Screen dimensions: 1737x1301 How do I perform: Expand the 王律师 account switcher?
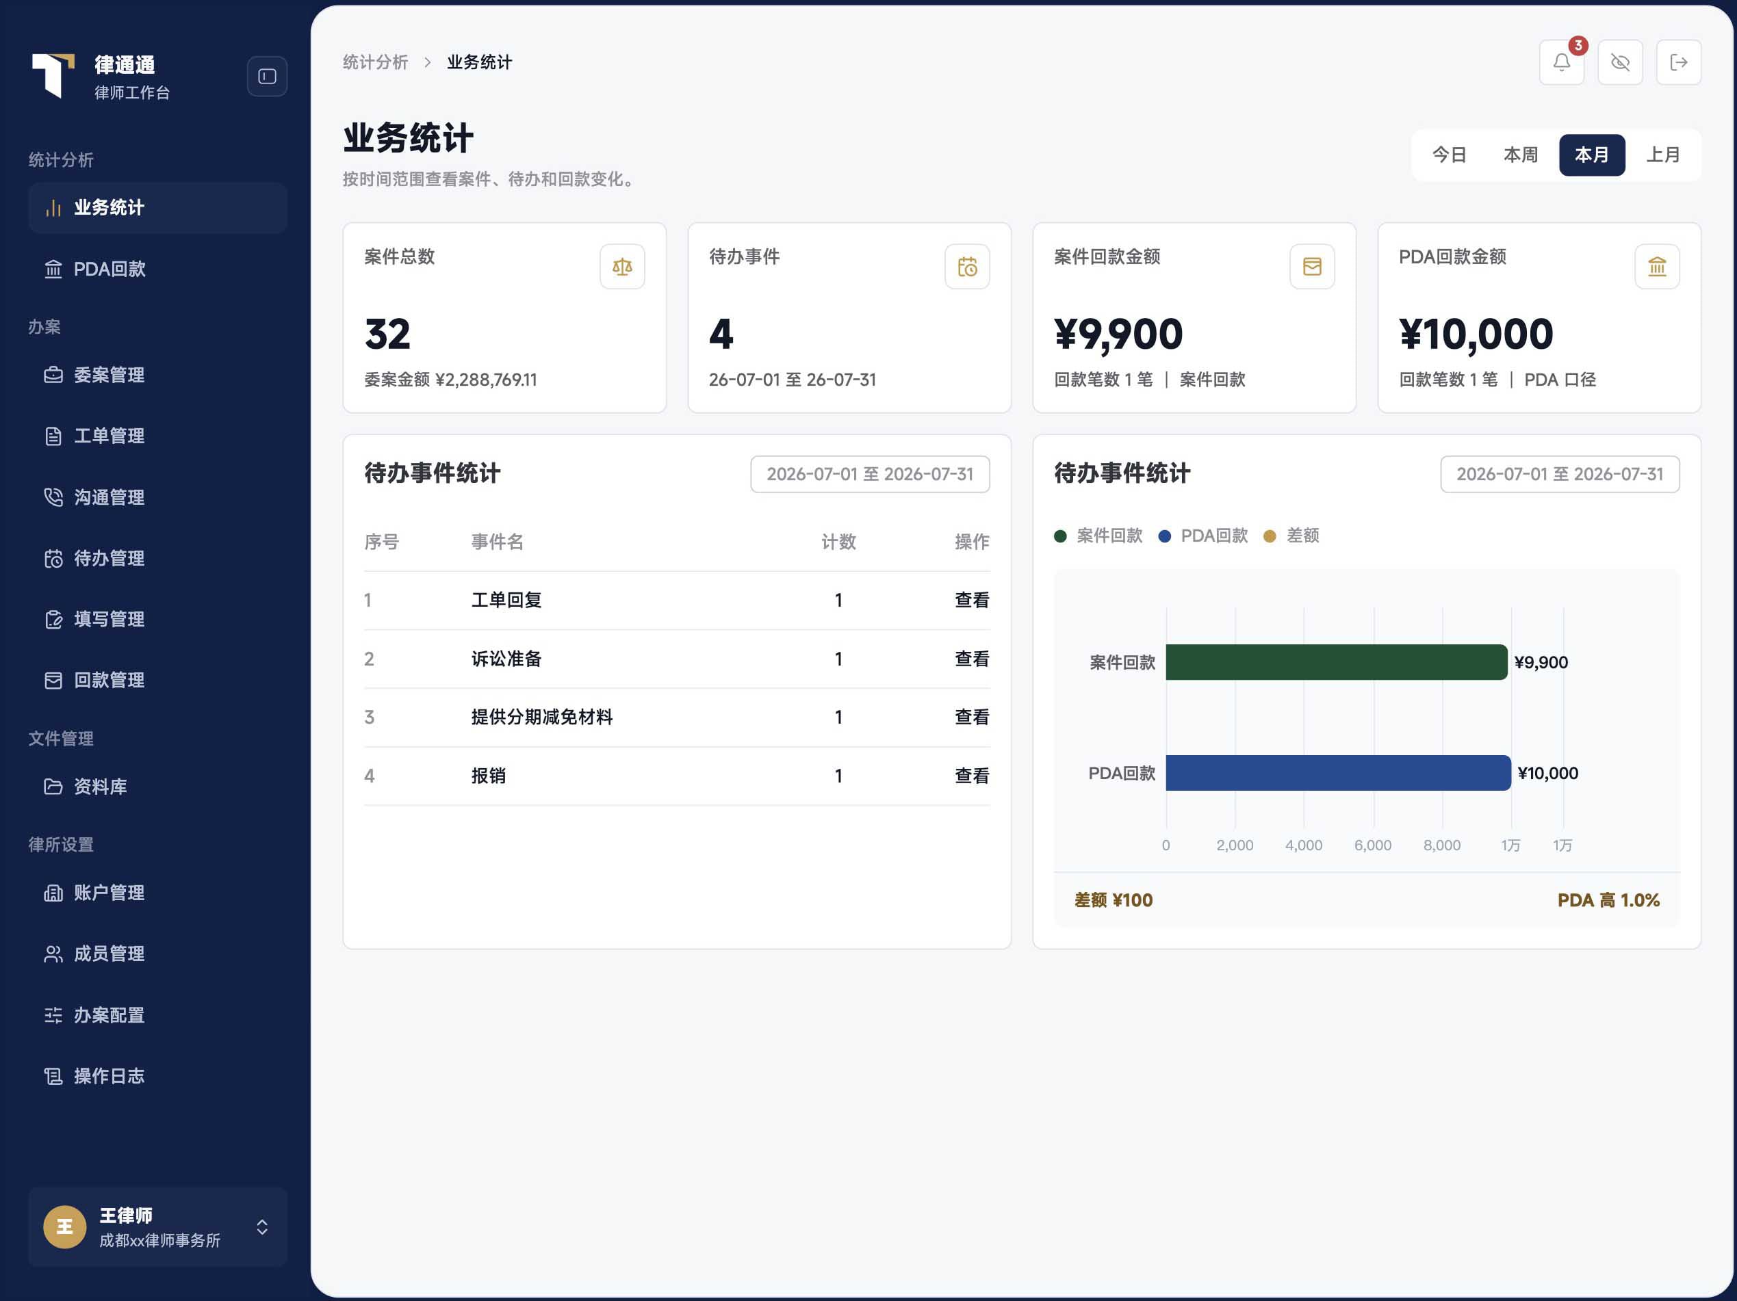tap(262, 1227)
